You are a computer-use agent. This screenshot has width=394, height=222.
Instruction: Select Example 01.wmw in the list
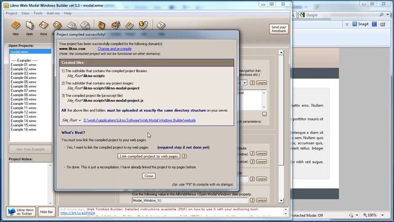pos(23,65)
